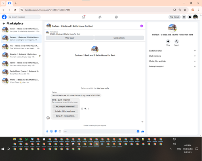
Task: Open the new browser tab plus button
Action: 16,3
